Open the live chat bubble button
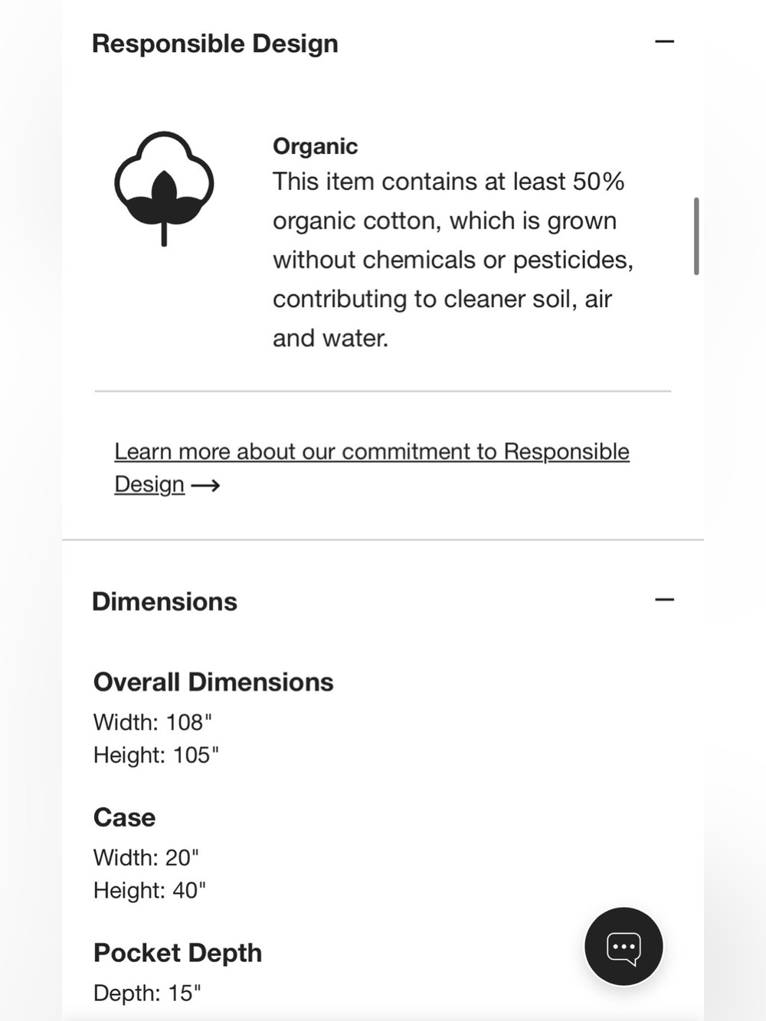 click(624, 947)
